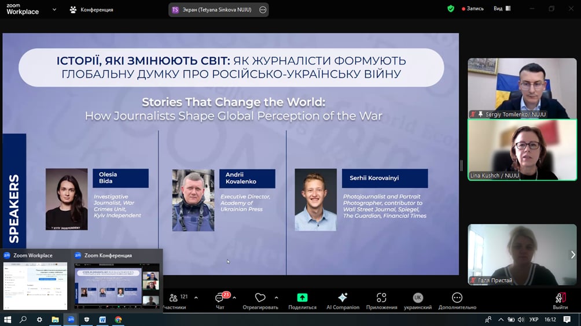Click the green Share screen icon
The image size is (581, 326).
click(x=302, y=298)
